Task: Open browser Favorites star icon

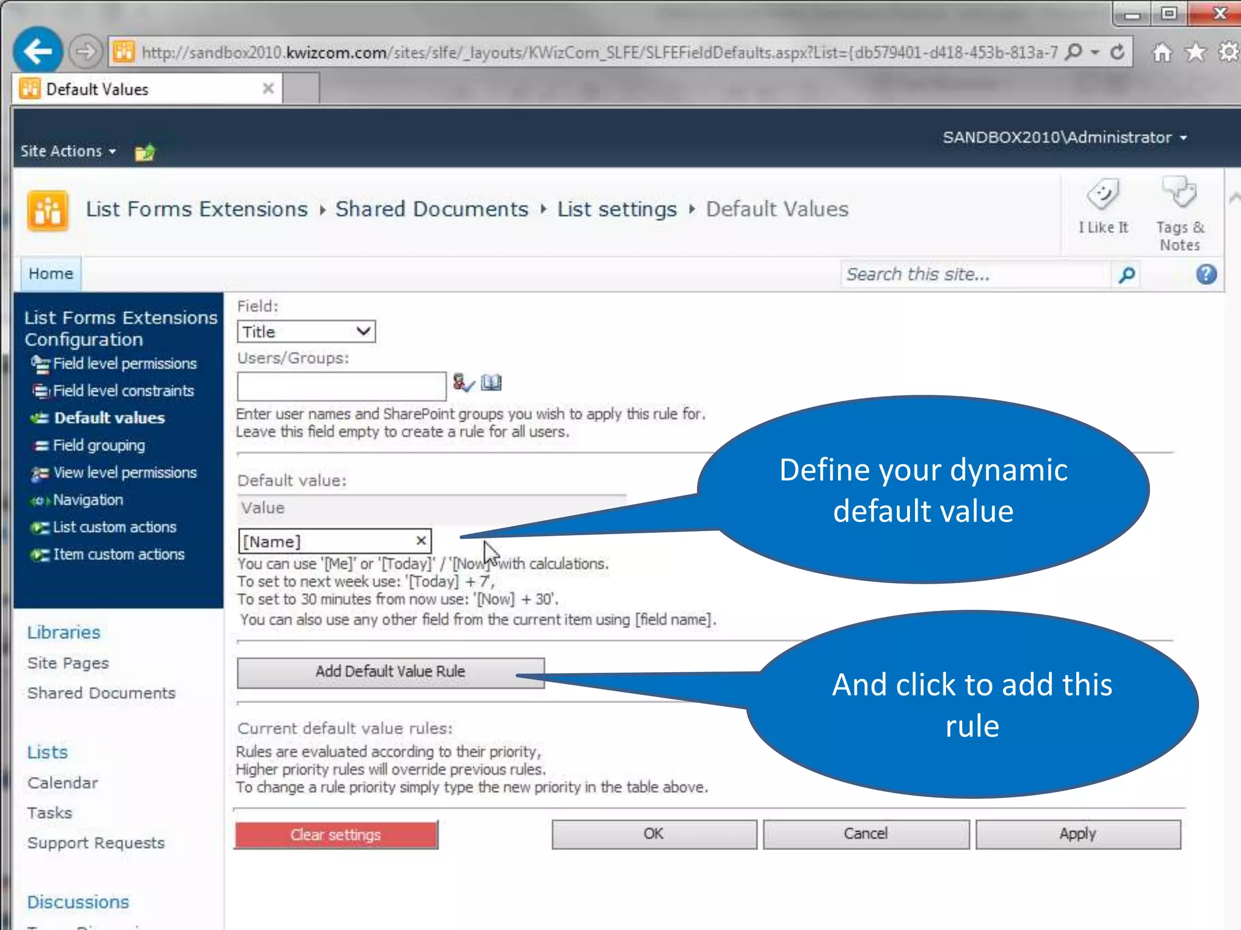Action: tap(1196, 52)
